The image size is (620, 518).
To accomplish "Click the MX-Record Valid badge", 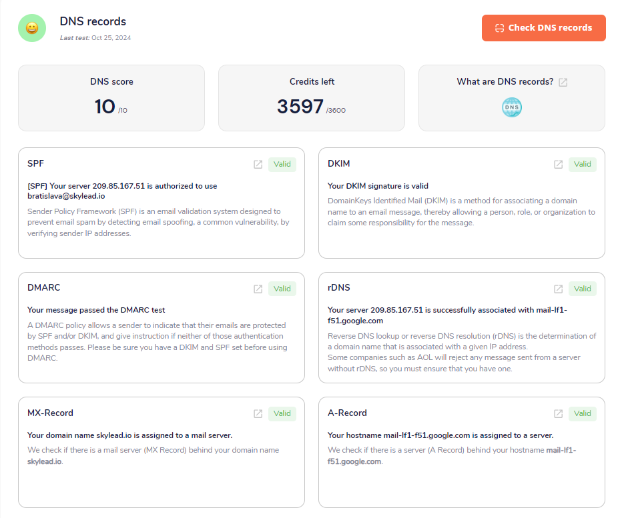I will 282,414.
